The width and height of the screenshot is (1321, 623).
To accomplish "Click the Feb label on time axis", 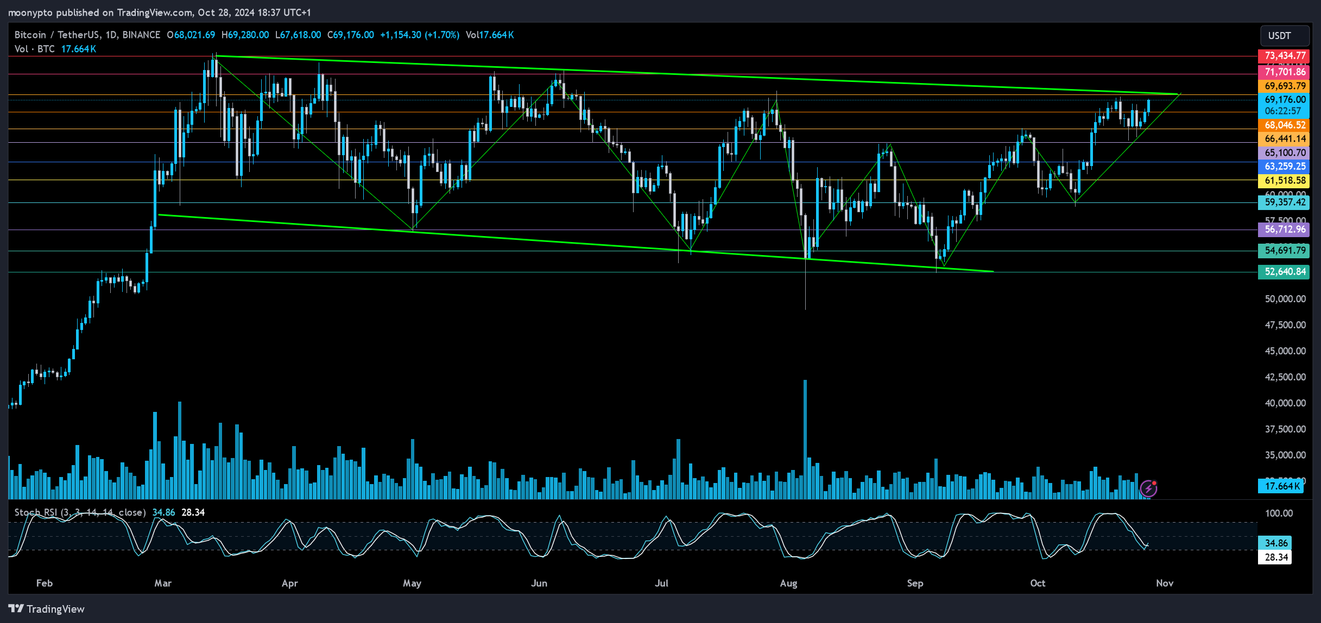I will 45,583.
